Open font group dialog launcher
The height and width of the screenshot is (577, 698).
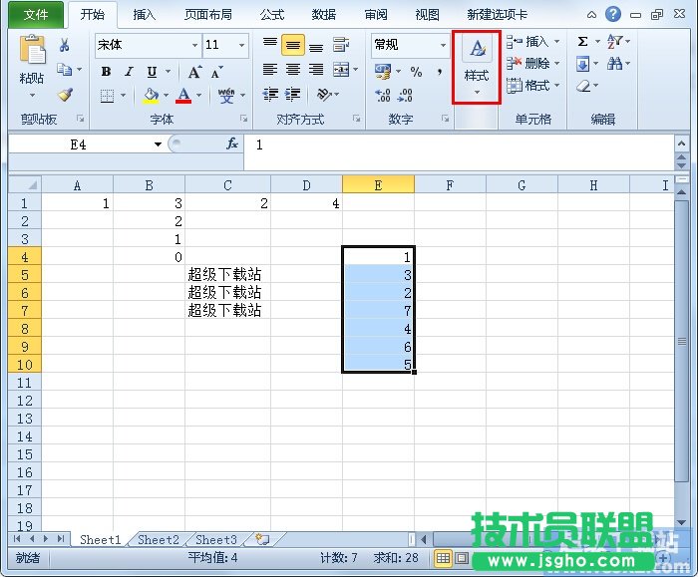point(243,119)
